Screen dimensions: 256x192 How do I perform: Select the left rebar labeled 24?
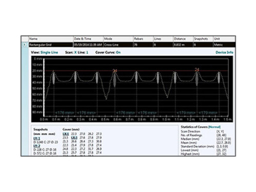point(115,79)
